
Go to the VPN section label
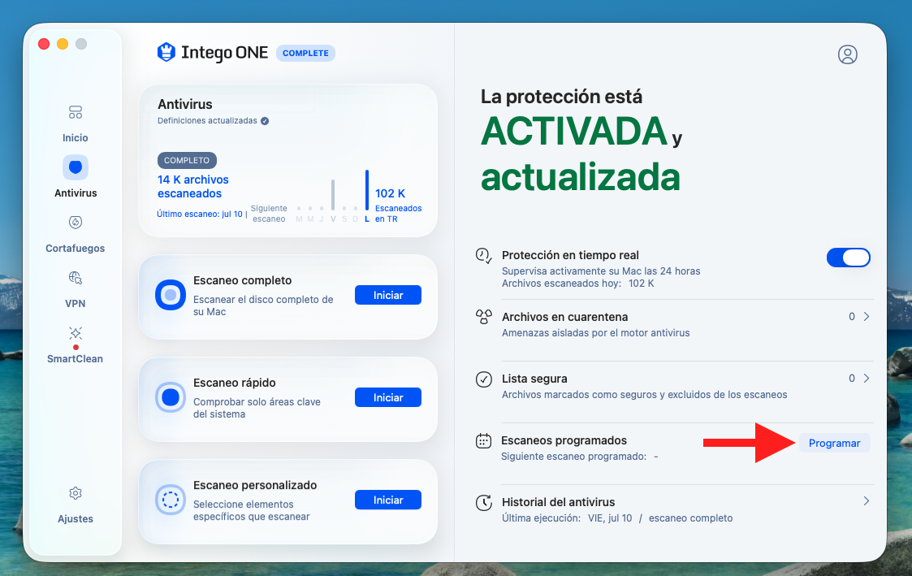(x=75, y=304)
